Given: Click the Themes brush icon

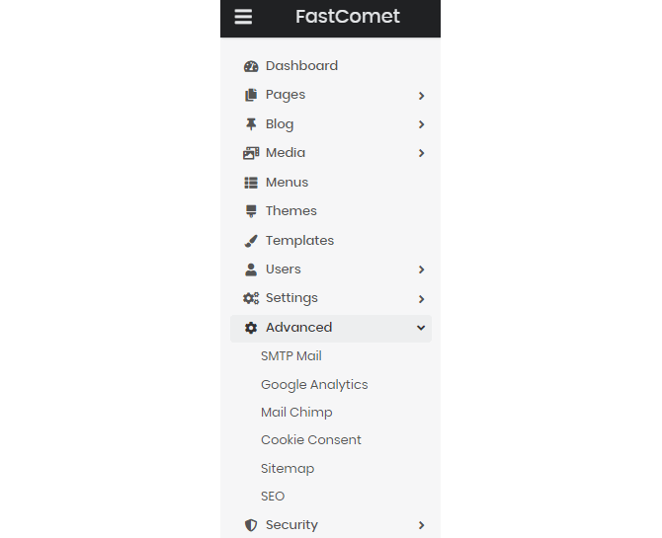Looking at the screenshot, I should [x=251, y=211].
